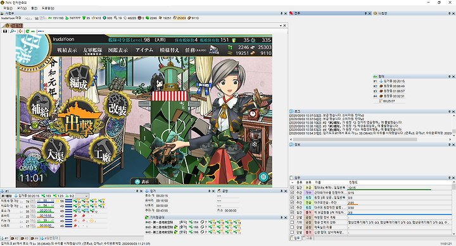Open the 툴(T) menu
The height and width of the screenshot is (246, 456).
tap(34, 8)
